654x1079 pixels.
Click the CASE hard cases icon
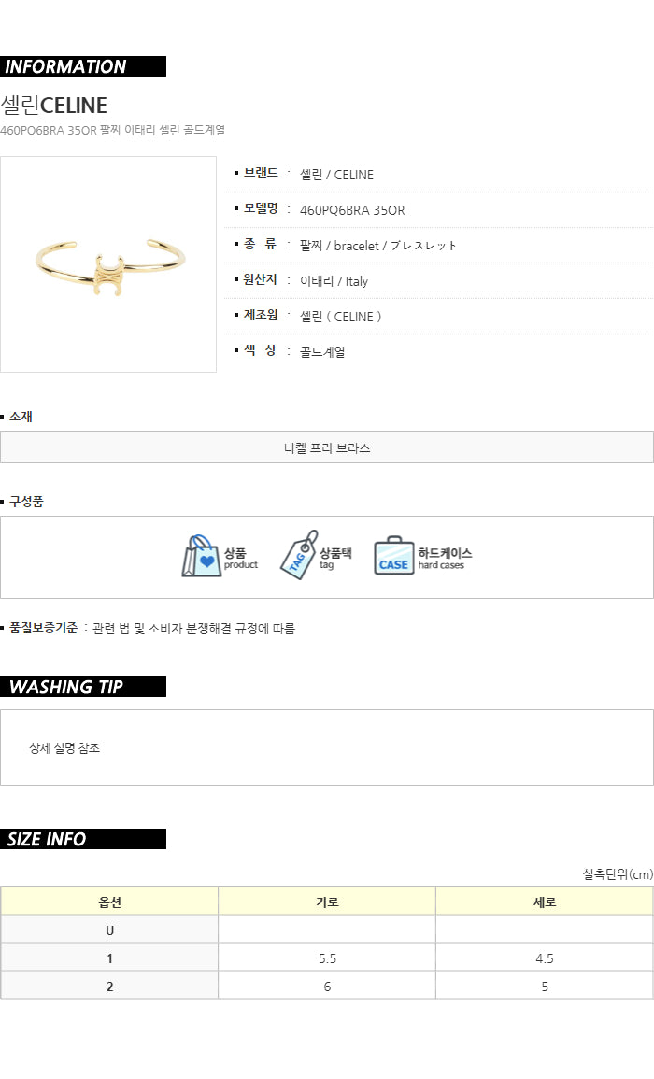[x=393, y=556]
